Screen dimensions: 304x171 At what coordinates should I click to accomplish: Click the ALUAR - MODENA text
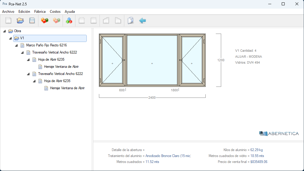tap(248, 57)
